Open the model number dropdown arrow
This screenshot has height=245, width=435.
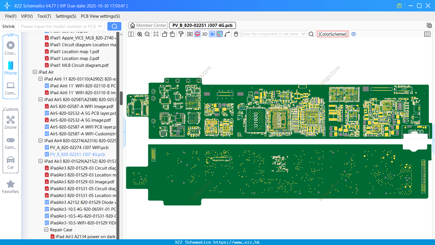(100, 26)
